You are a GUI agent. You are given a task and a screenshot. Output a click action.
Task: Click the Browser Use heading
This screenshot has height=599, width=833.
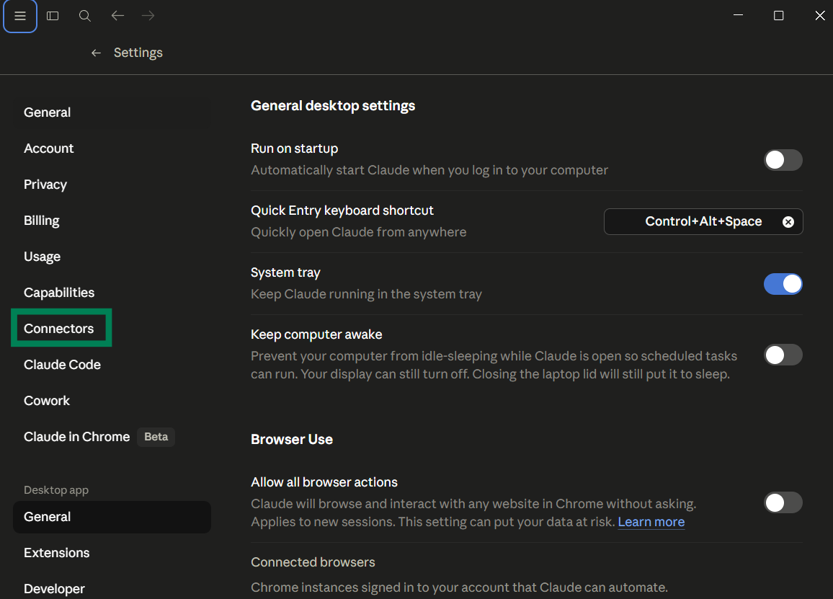pyautogui.click(x=292, y=440)
